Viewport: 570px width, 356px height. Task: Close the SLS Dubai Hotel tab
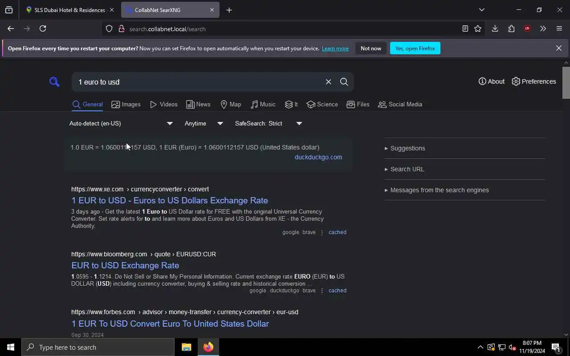[x=112, y=10]
